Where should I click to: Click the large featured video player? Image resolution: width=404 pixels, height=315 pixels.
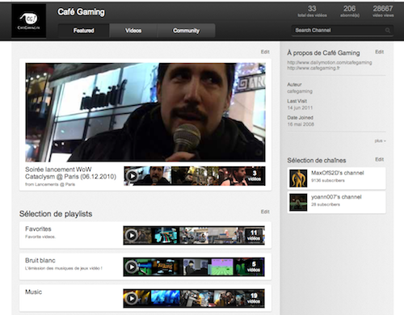pyautogui.click(x=145, y=112)
